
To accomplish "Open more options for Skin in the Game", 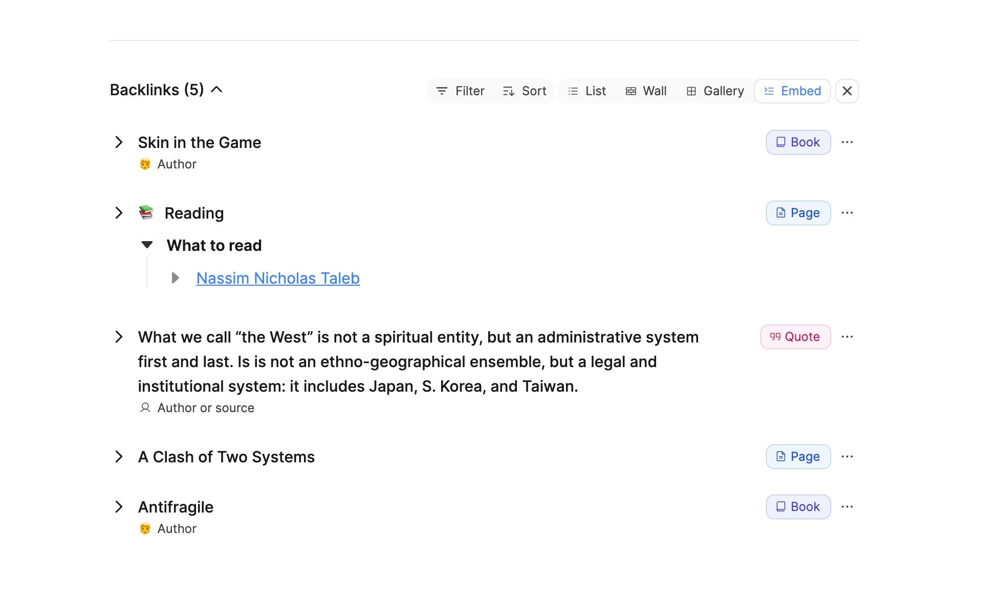I will [847, 142].
